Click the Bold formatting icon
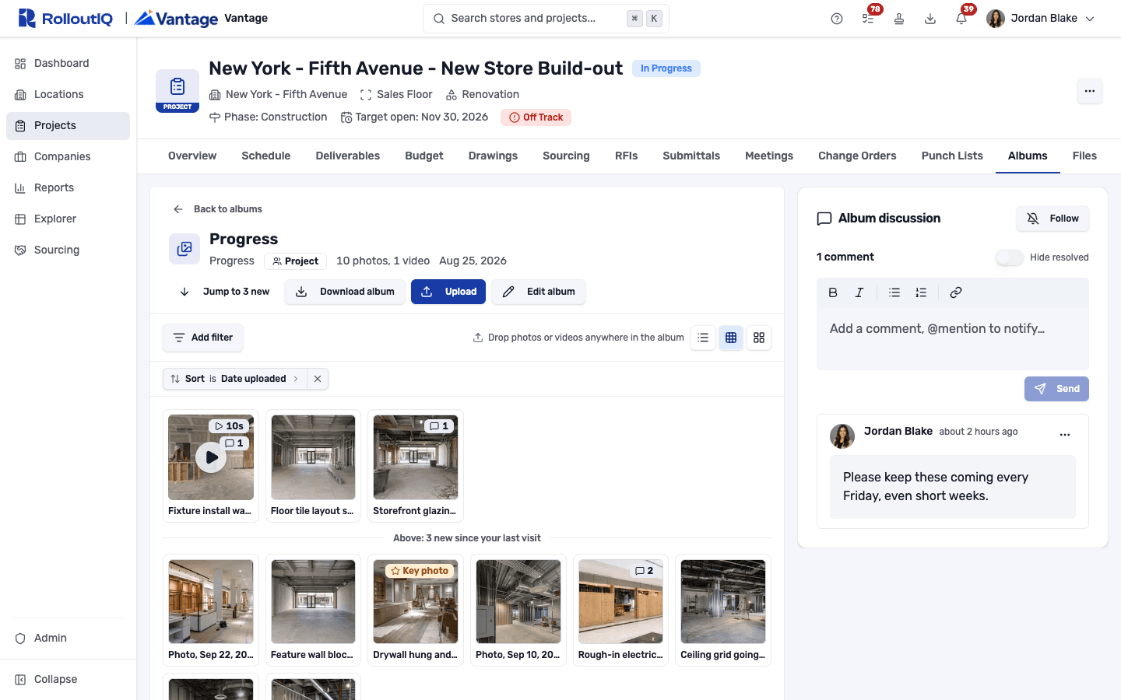 [833, 292]
